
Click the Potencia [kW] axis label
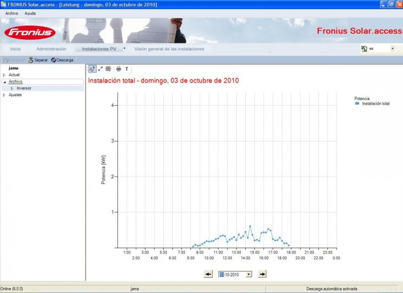103,170
